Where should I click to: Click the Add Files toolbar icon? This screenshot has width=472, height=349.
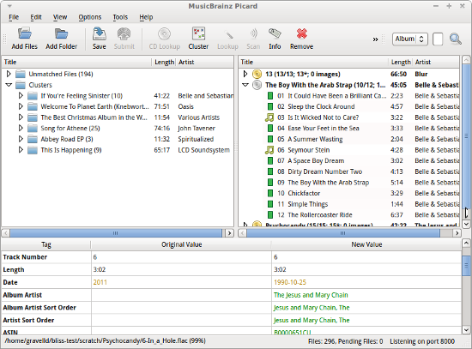click(x=24, y=33)
